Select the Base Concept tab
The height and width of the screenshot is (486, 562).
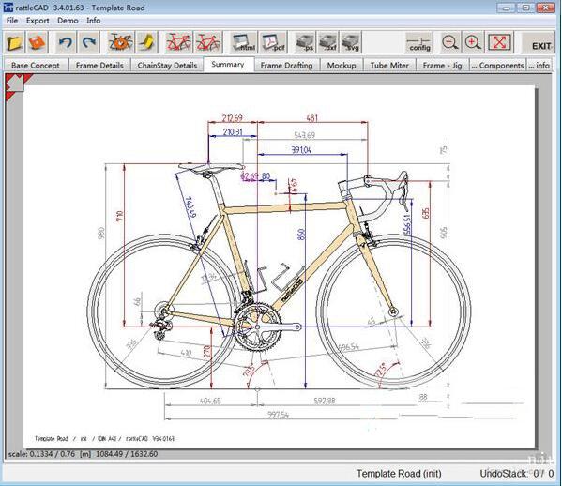point(36,66)
